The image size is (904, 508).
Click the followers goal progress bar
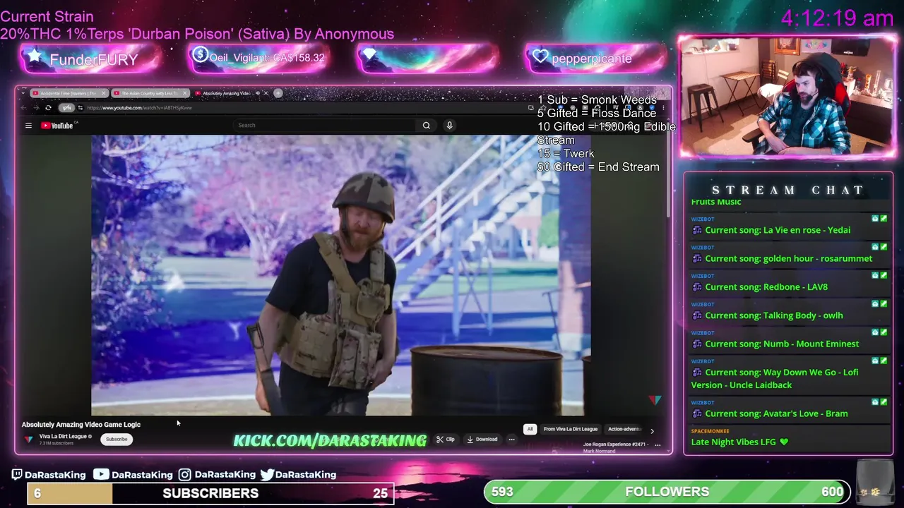point(667,492)
